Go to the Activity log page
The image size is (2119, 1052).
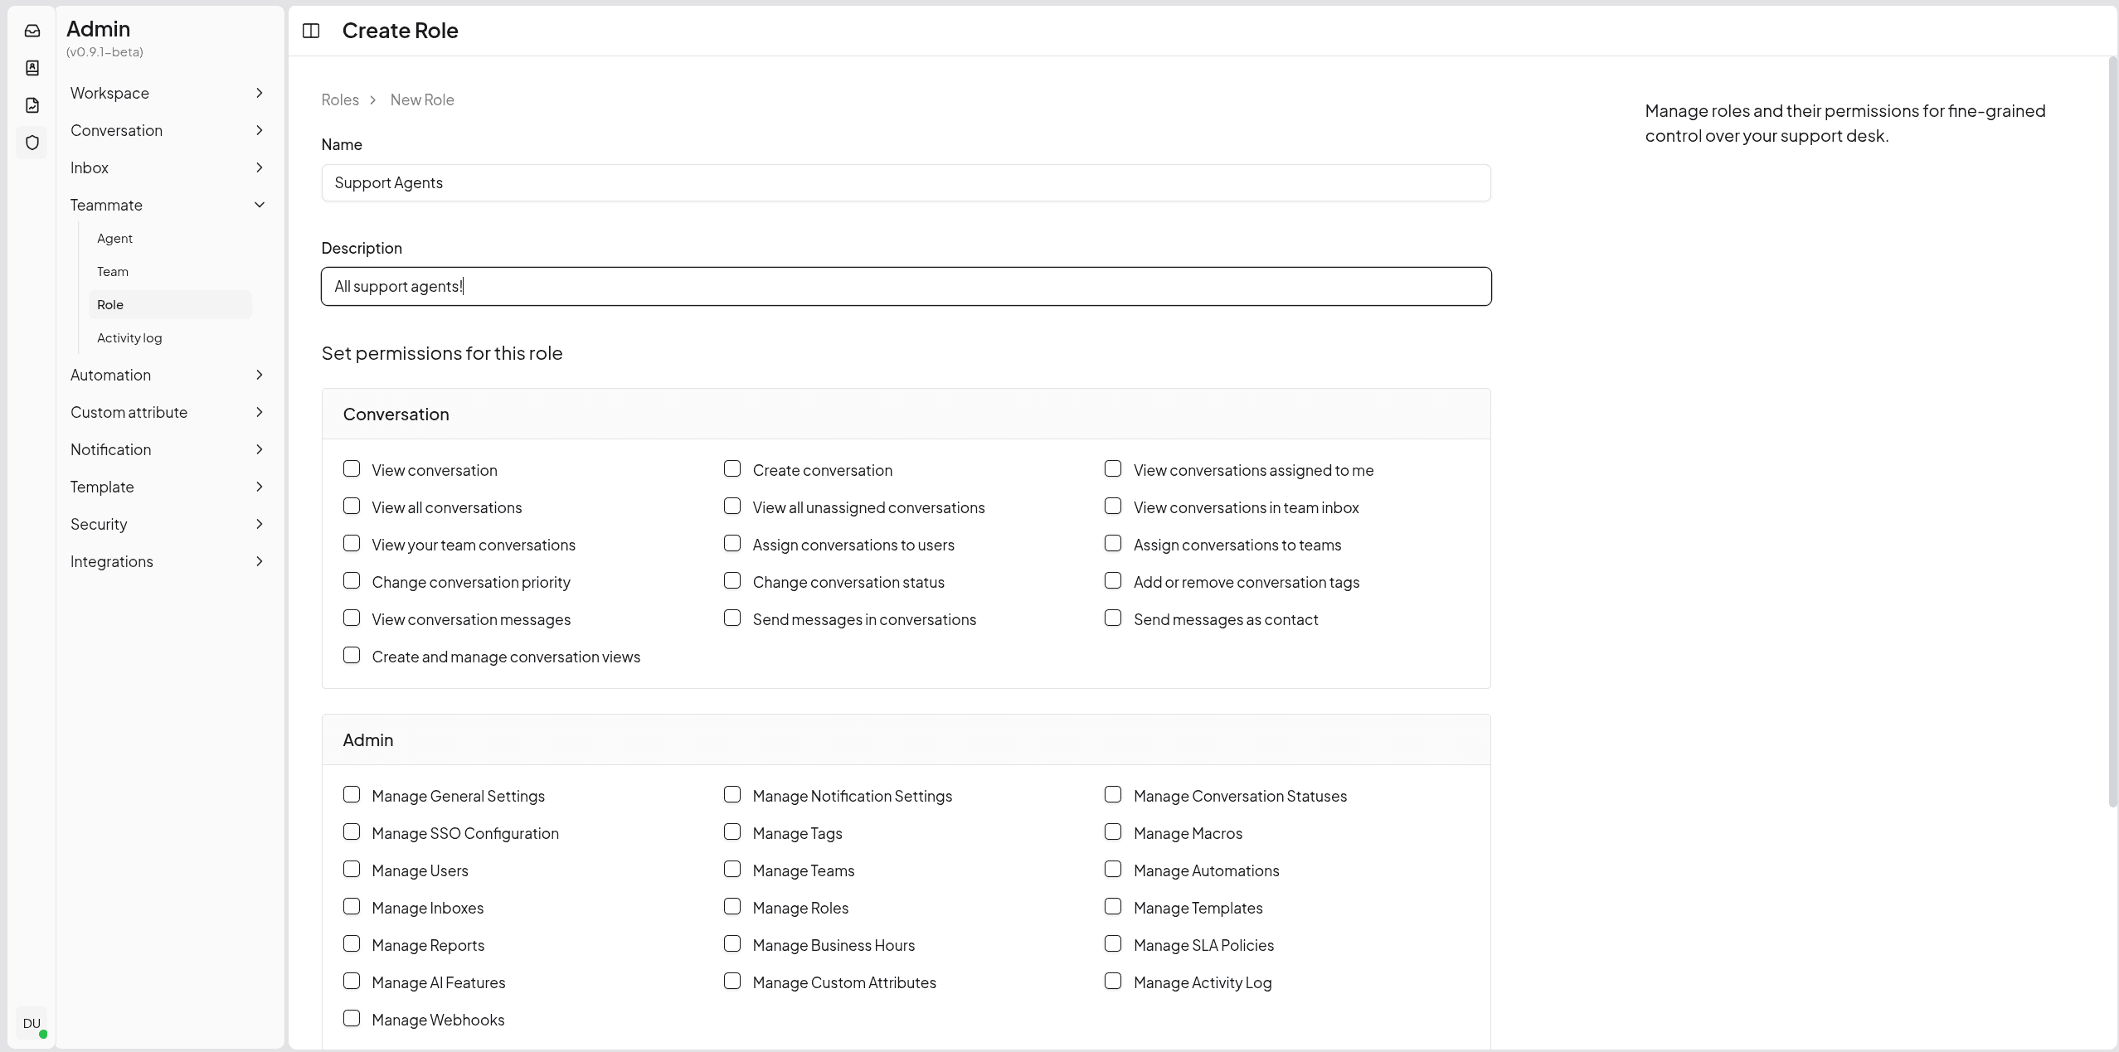pyautogui.click(x=129, y=338)
